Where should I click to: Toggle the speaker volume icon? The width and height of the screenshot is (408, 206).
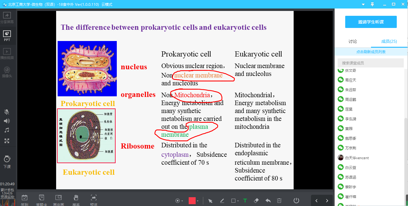click(7, 121)
